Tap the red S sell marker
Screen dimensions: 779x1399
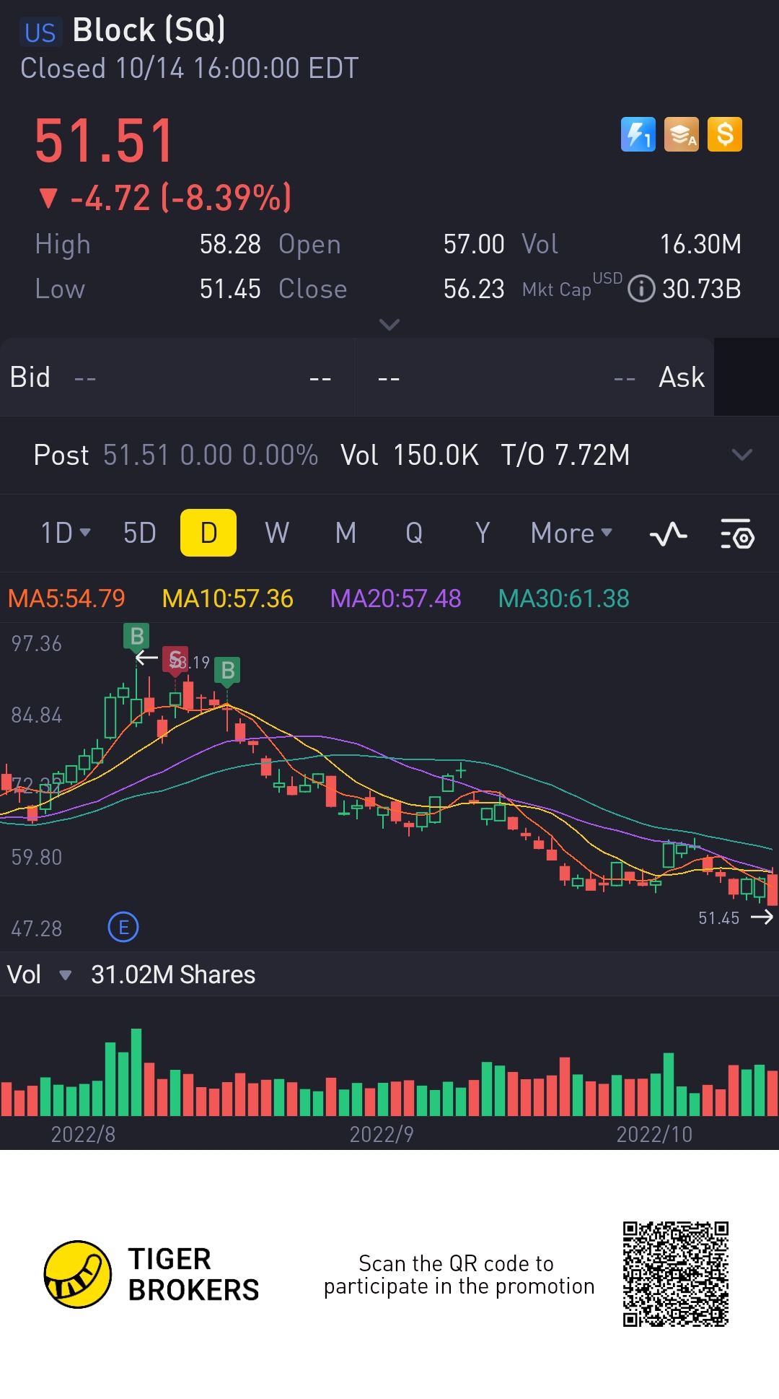pos(175,660)
